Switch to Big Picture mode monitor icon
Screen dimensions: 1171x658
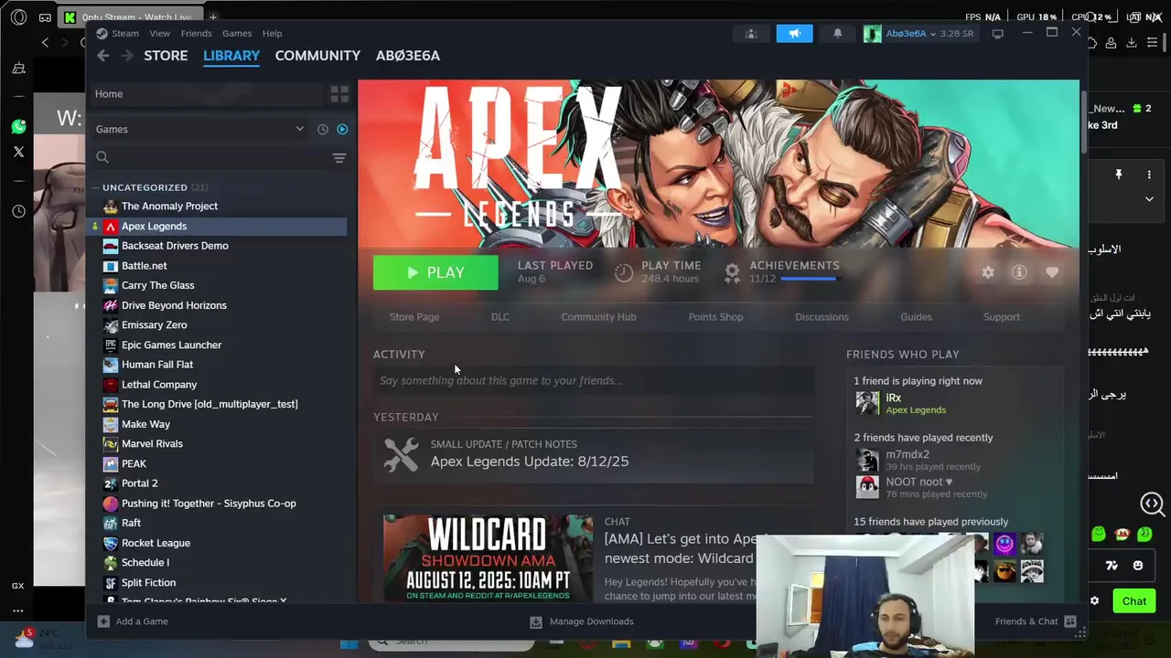(x=998, y=34)
